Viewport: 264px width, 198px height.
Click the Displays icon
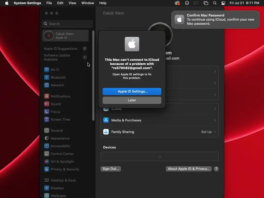[x=47, y=188]
